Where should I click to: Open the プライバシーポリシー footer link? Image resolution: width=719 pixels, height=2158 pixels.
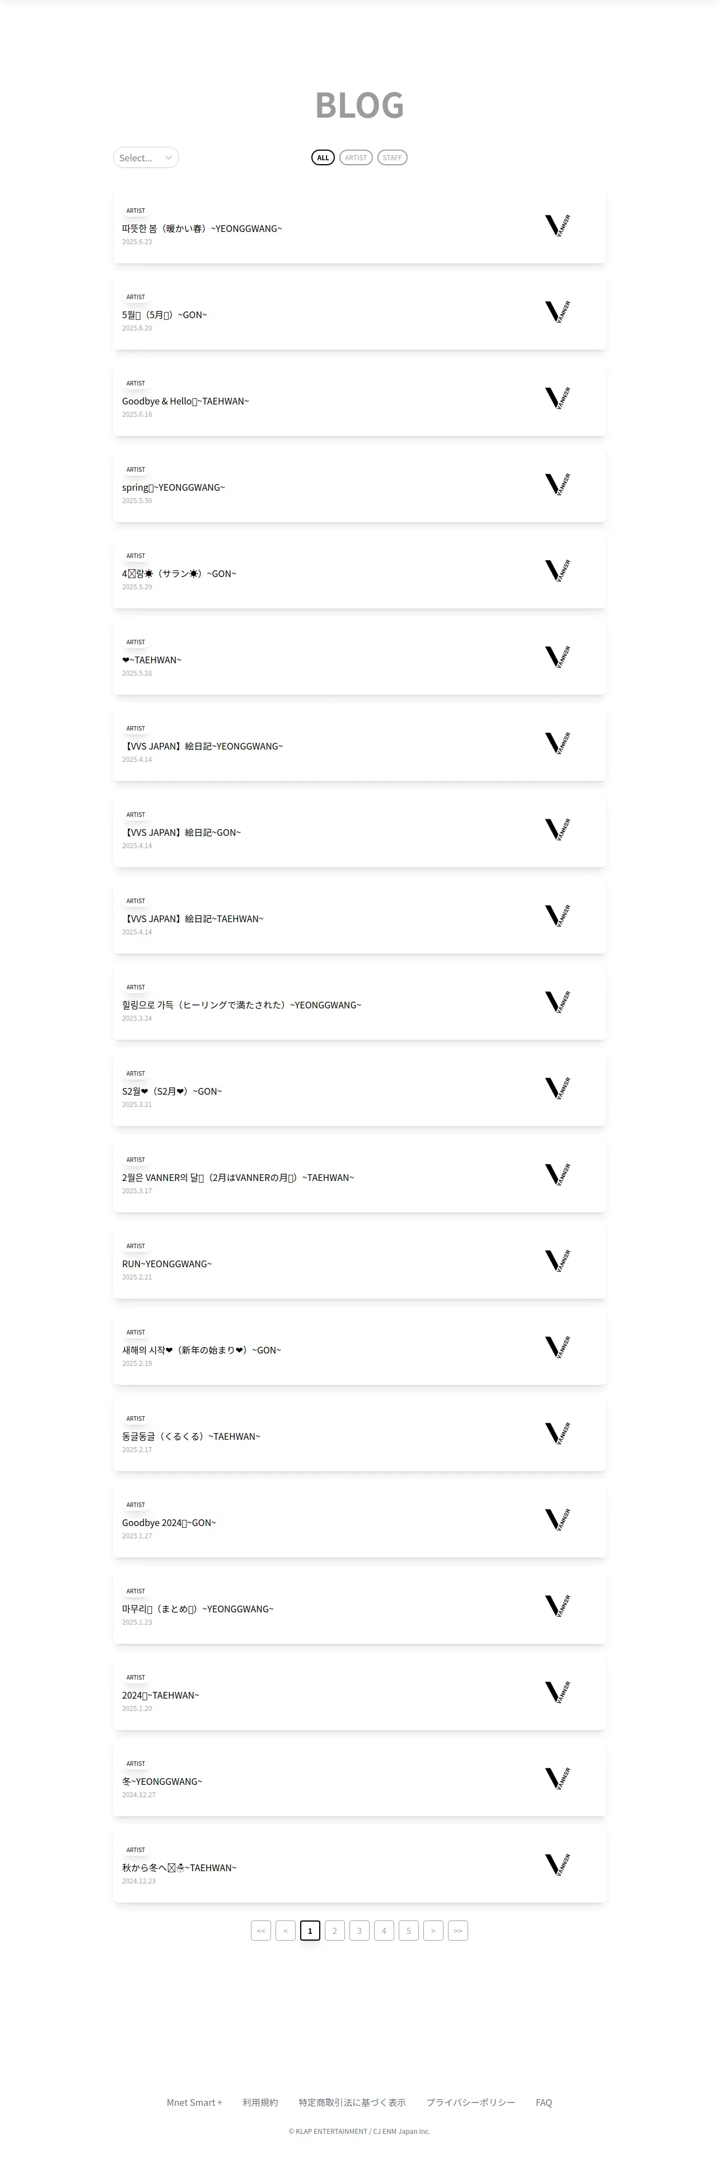[470, 2102]
